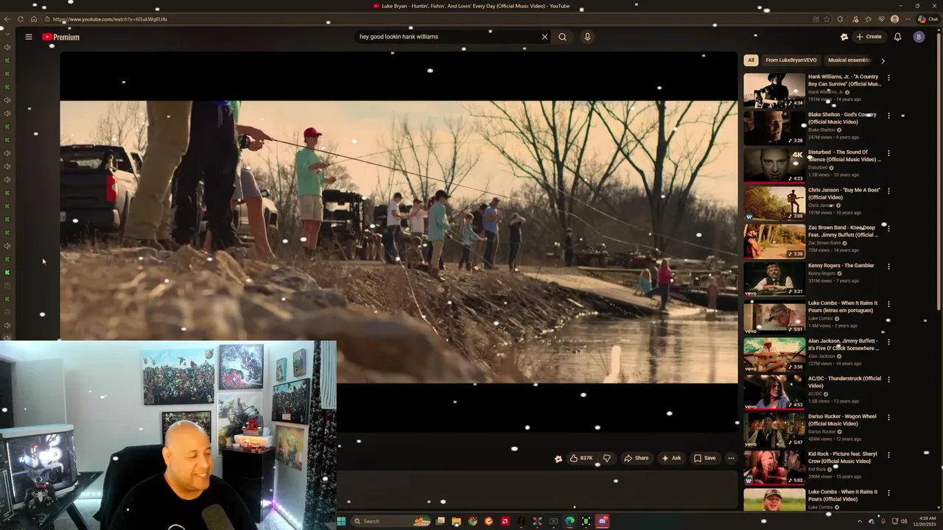
Task: Open AC/DC Thunderstruck video thumbnail
Action: (x=774, y=392)
